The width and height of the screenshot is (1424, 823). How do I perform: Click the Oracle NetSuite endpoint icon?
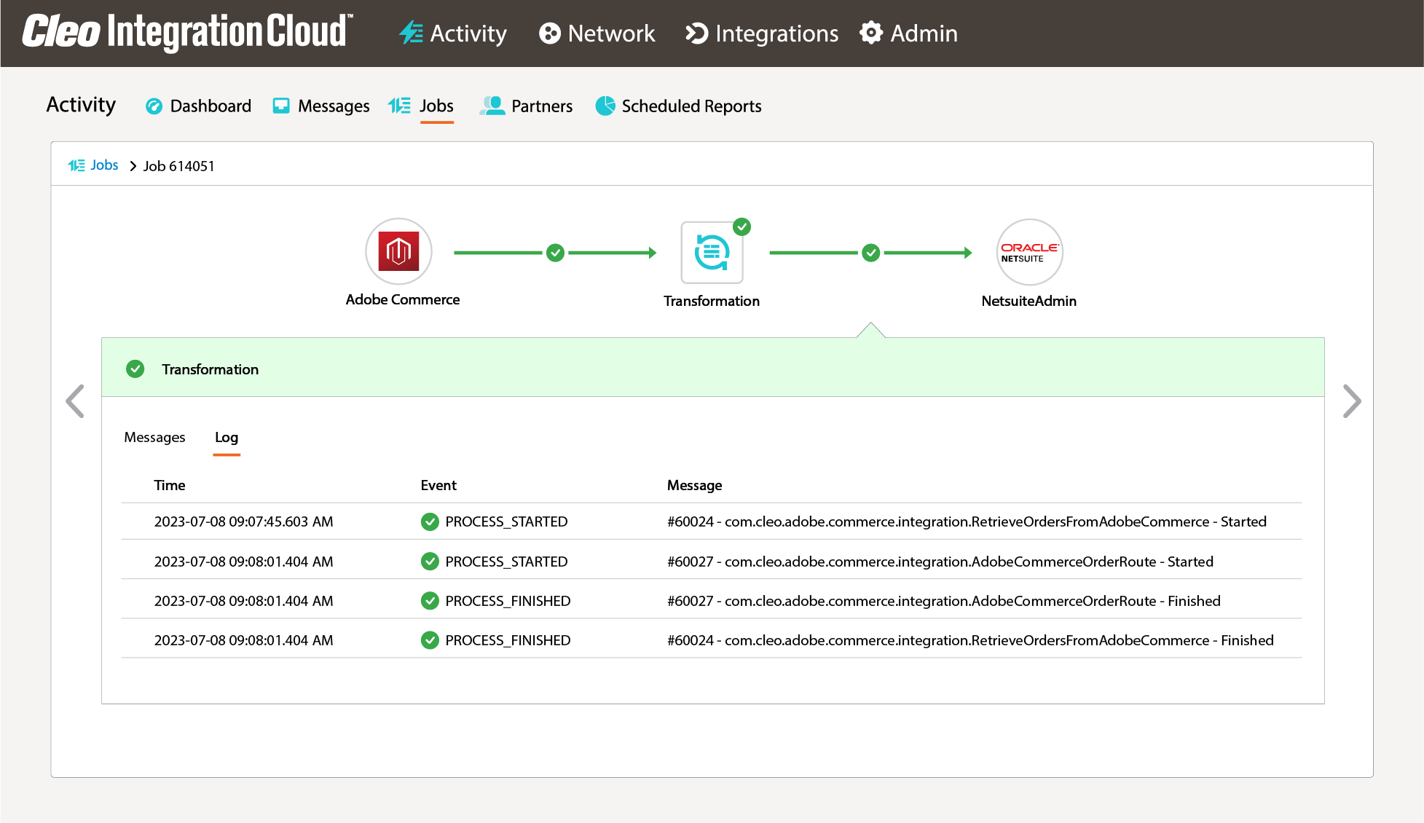[x=1029, y=251]
